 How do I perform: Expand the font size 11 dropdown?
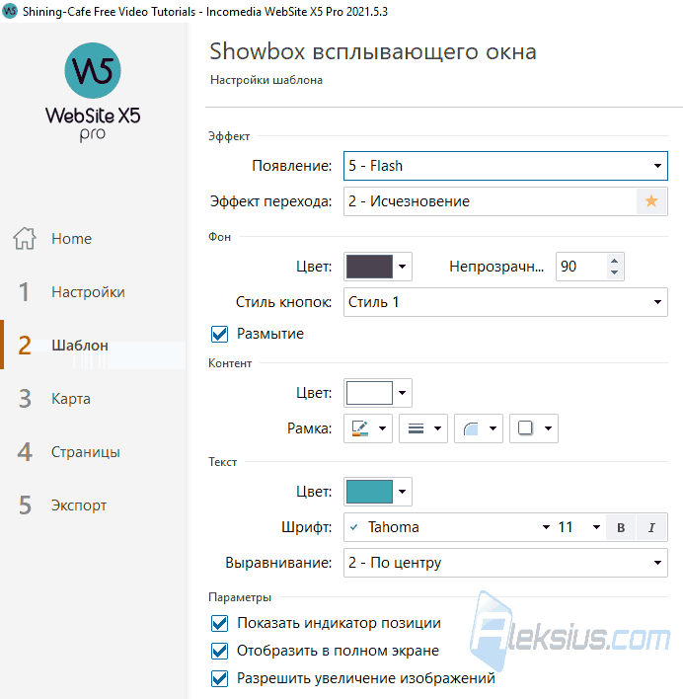[x=596, y=527]
